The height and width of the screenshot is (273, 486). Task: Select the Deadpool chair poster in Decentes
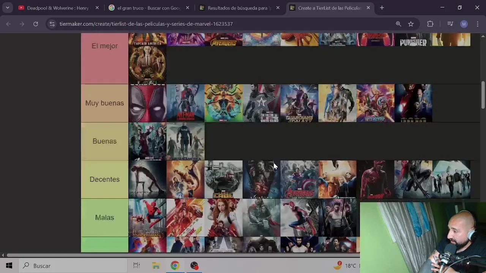pos(147,179)
